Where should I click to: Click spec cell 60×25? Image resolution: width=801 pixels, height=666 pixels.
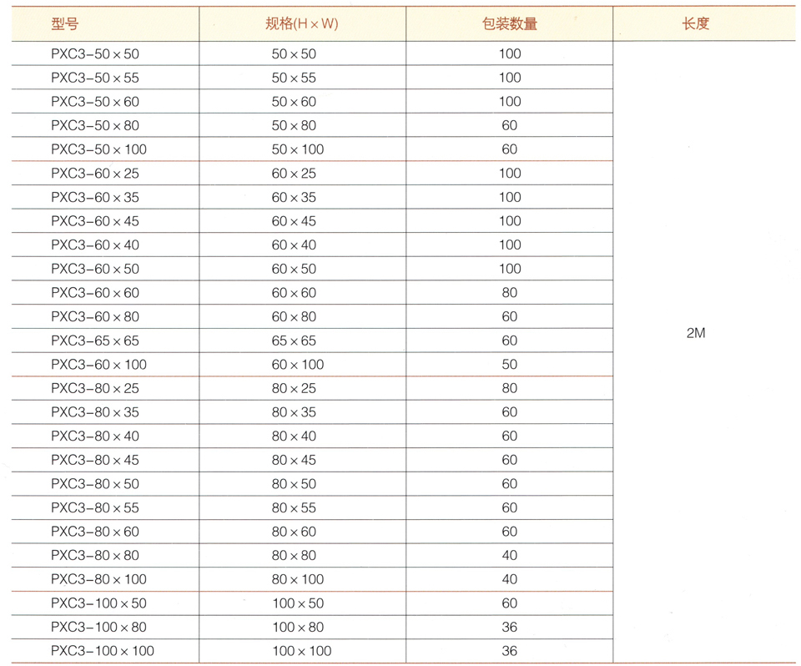pyautogui.click(x=294, y=174)
